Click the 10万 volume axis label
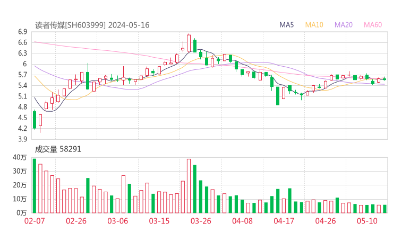393x233 pixels. pos(20,199)
